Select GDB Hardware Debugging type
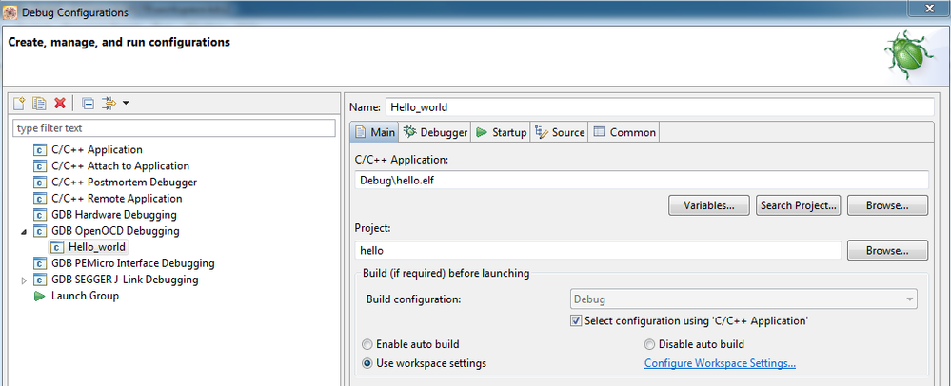This screenshot has width=951, height=386. pos(114,215)
